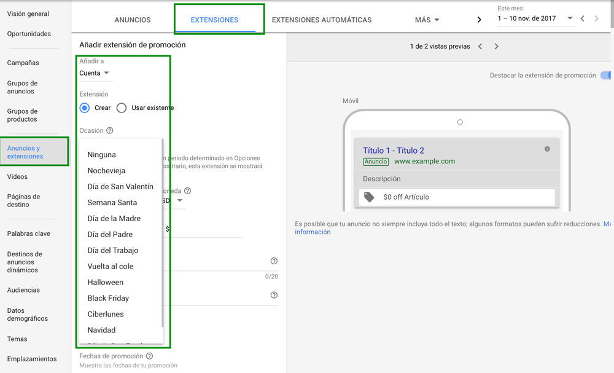Open the Cuenta dropdown under Añadir a

click(x=94, y=73)
